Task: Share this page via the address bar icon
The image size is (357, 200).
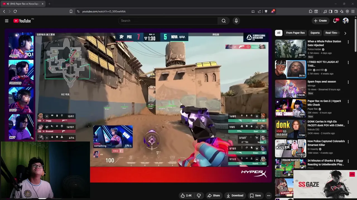Action: 259,11
